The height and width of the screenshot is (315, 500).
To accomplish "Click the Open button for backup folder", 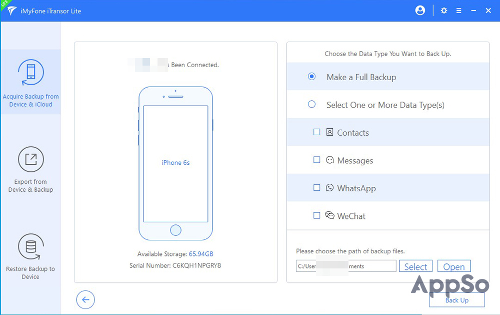I will click(x=453, y=266).
